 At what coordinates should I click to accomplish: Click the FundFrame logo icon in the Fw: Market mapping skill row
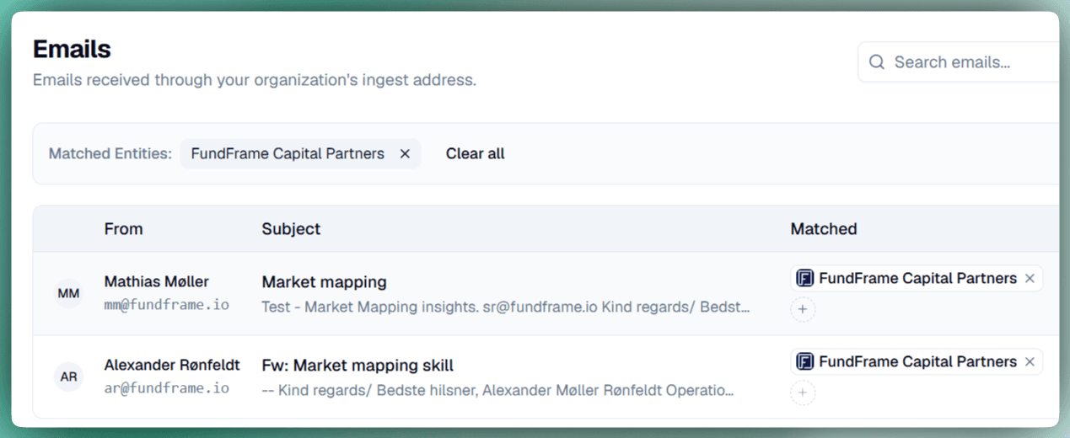coord(805,362)
